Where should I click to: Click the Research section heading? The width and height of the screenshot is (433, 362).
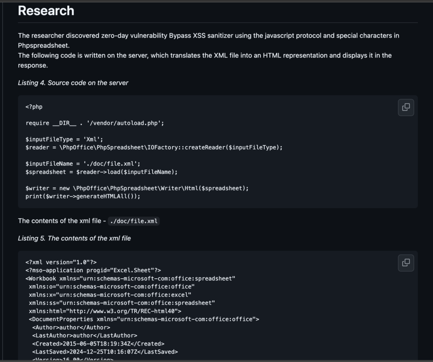[46, 11]
